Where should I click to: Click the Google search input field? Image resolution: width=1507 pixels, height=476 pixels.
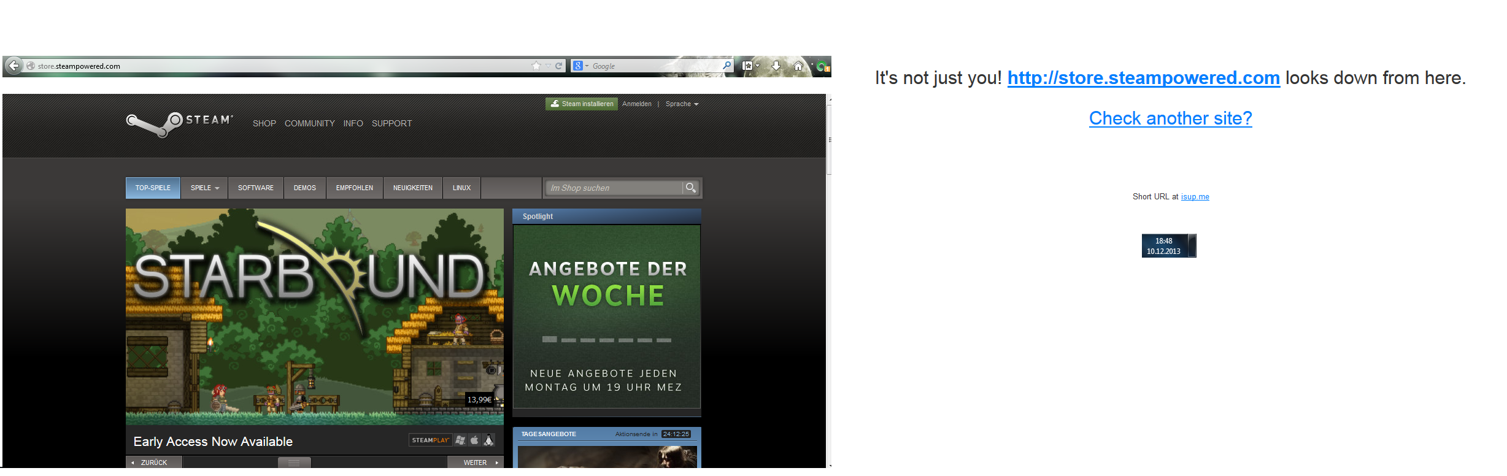[655, 66]
